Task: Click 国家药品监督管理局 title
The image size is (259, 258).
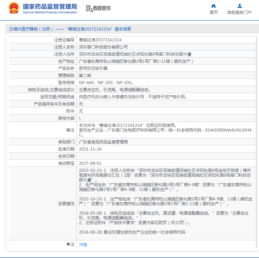Action: tap(50, 6)
